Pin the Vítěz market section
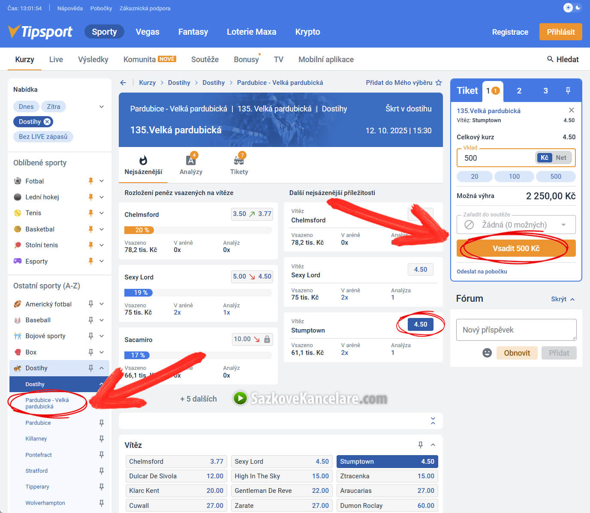 pos(420,445)
